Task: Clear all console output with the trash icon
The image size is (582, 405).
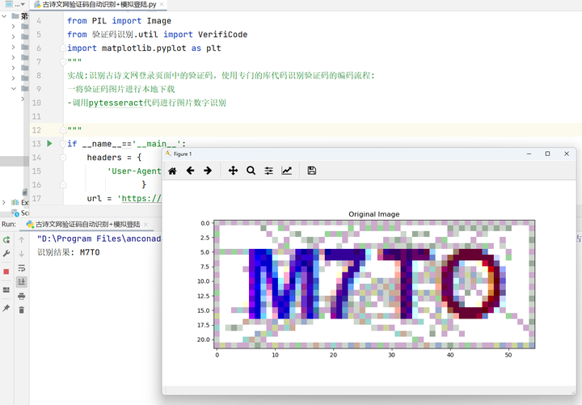Action: click(x=22, y=310)
